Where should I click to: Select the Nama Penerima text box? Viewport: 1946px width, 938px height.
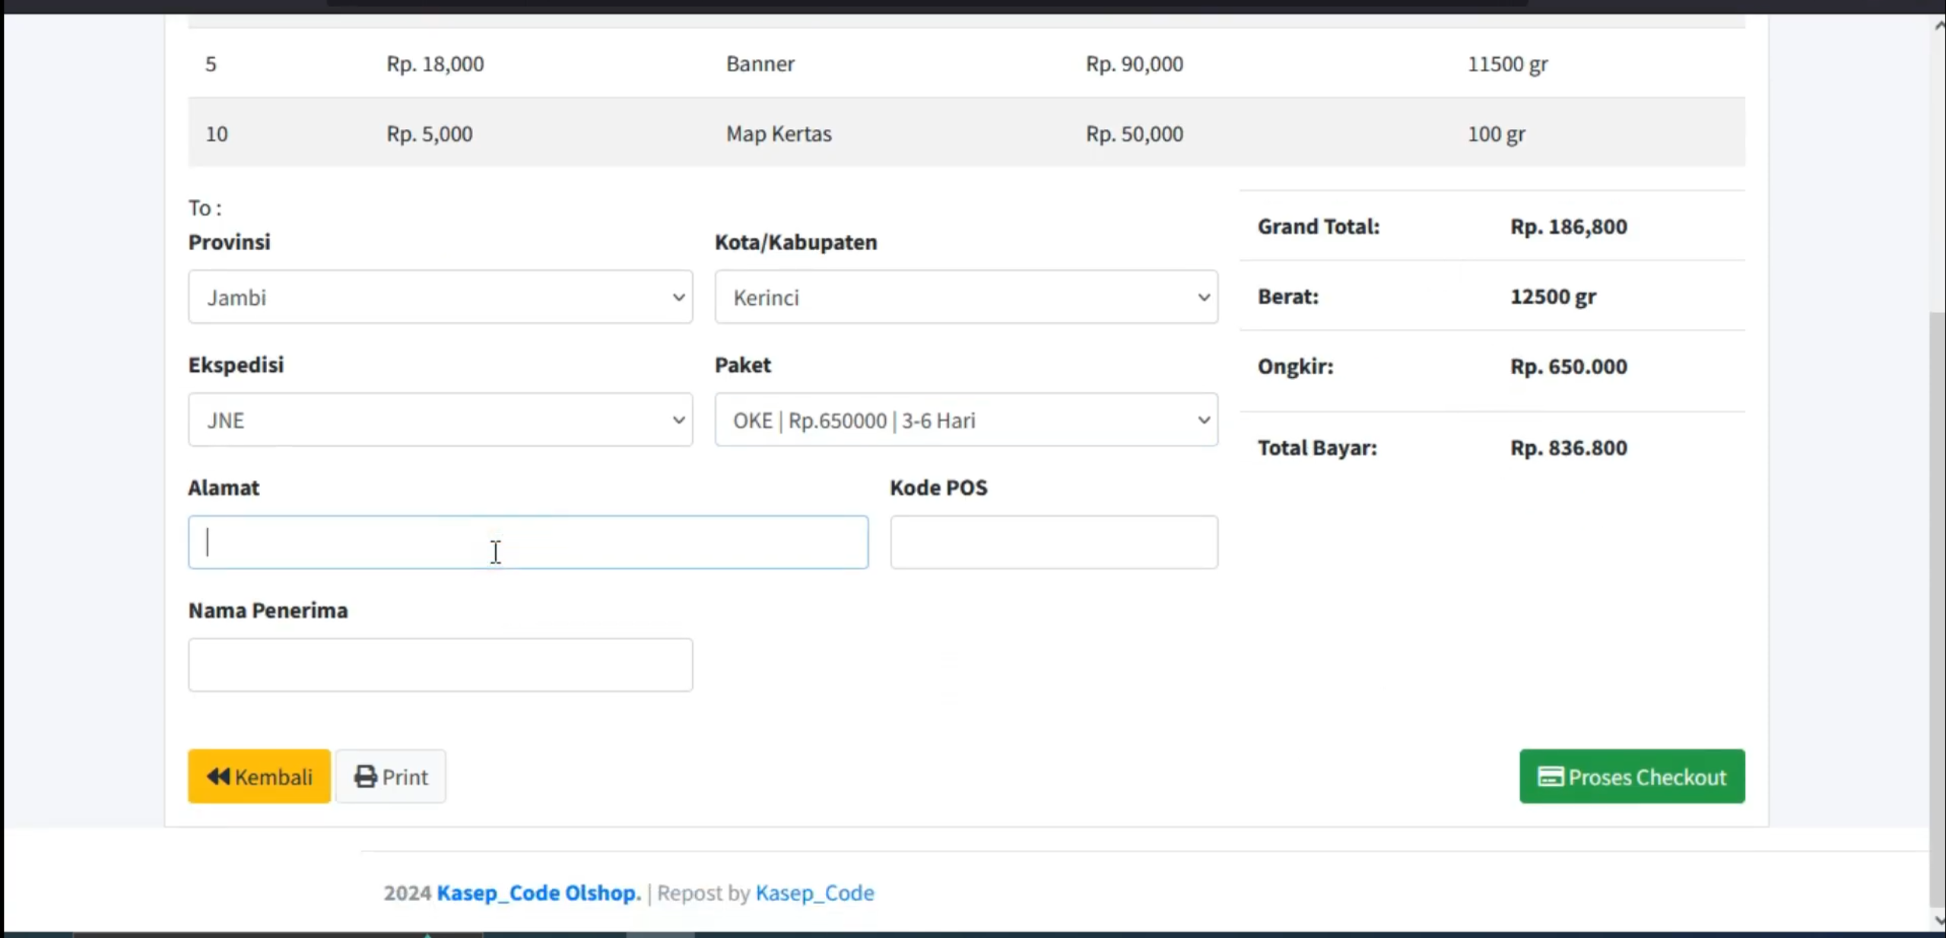440,664
